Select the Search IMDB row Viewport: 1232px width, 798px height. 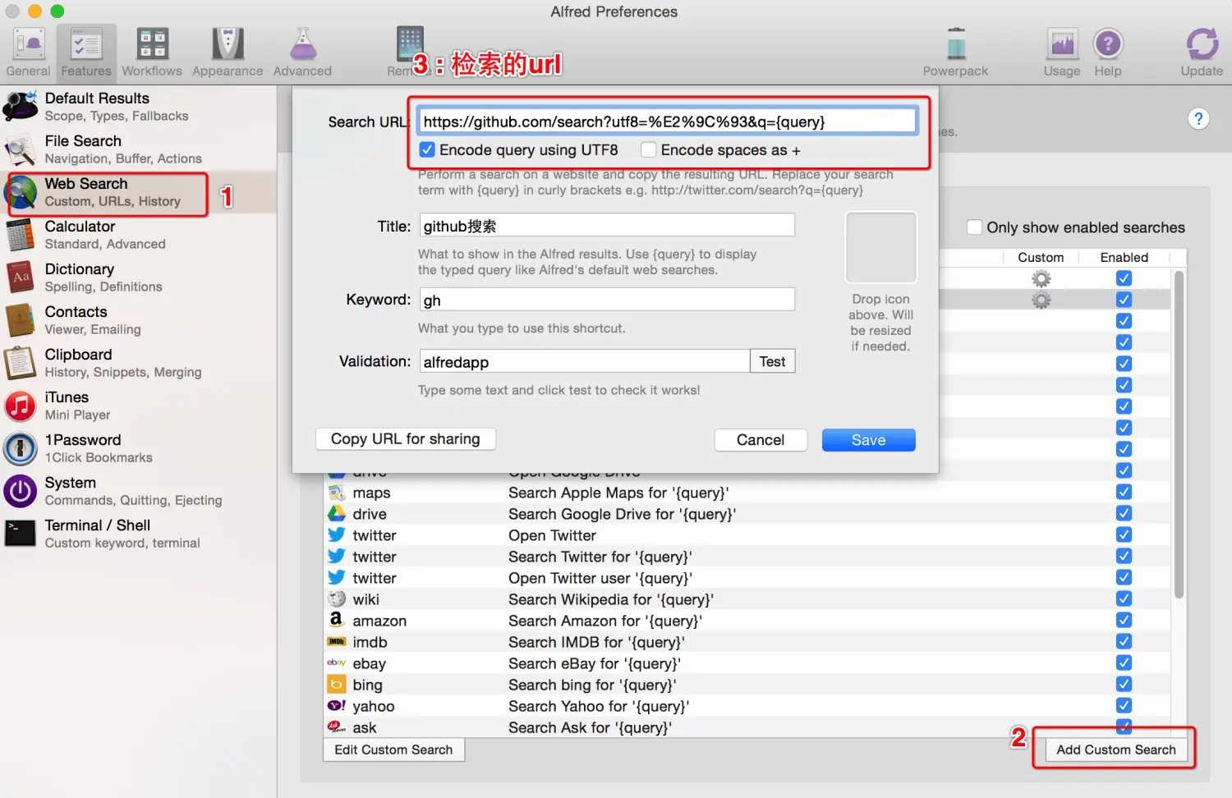(747, 642)
